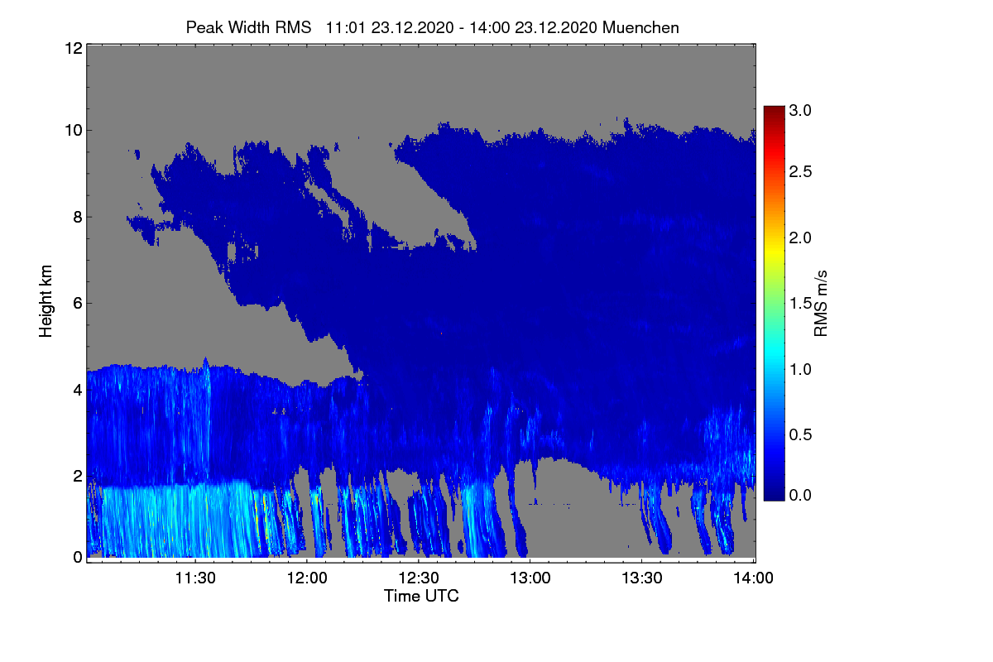Click the dark blue bottom of the colorbar

[x=774, y=492]
